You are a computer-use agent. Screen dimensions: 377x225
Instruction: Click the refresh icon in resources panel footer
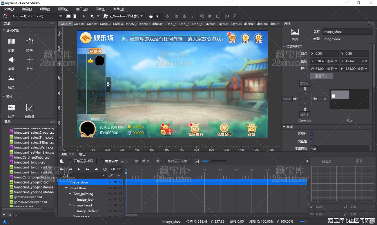pyautogui.click(x=10, y=215)
